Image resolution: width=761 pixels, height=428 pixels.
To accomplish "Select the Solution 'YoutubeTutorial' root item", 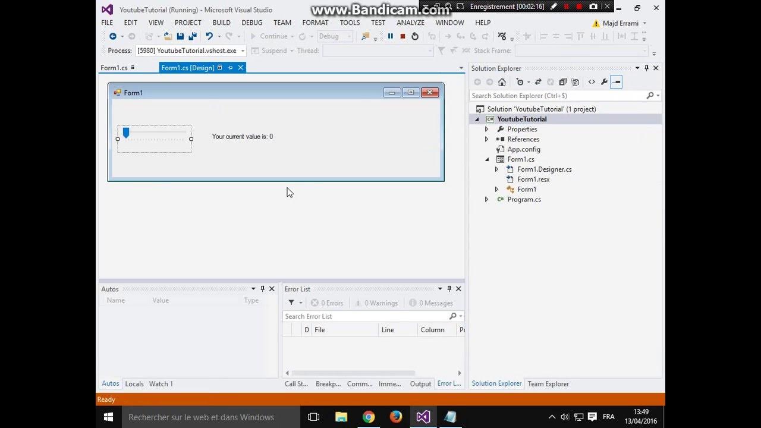I will 542,109.
